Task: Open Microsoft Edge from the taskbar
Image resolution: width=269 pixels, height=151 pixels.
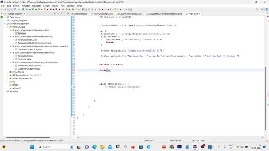Action: (x=95, y=147)
